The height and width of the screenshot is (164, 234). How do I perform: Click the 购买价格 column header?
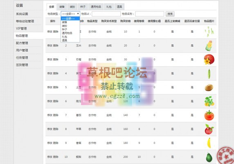pyautogui.click(x=125, y=21)
